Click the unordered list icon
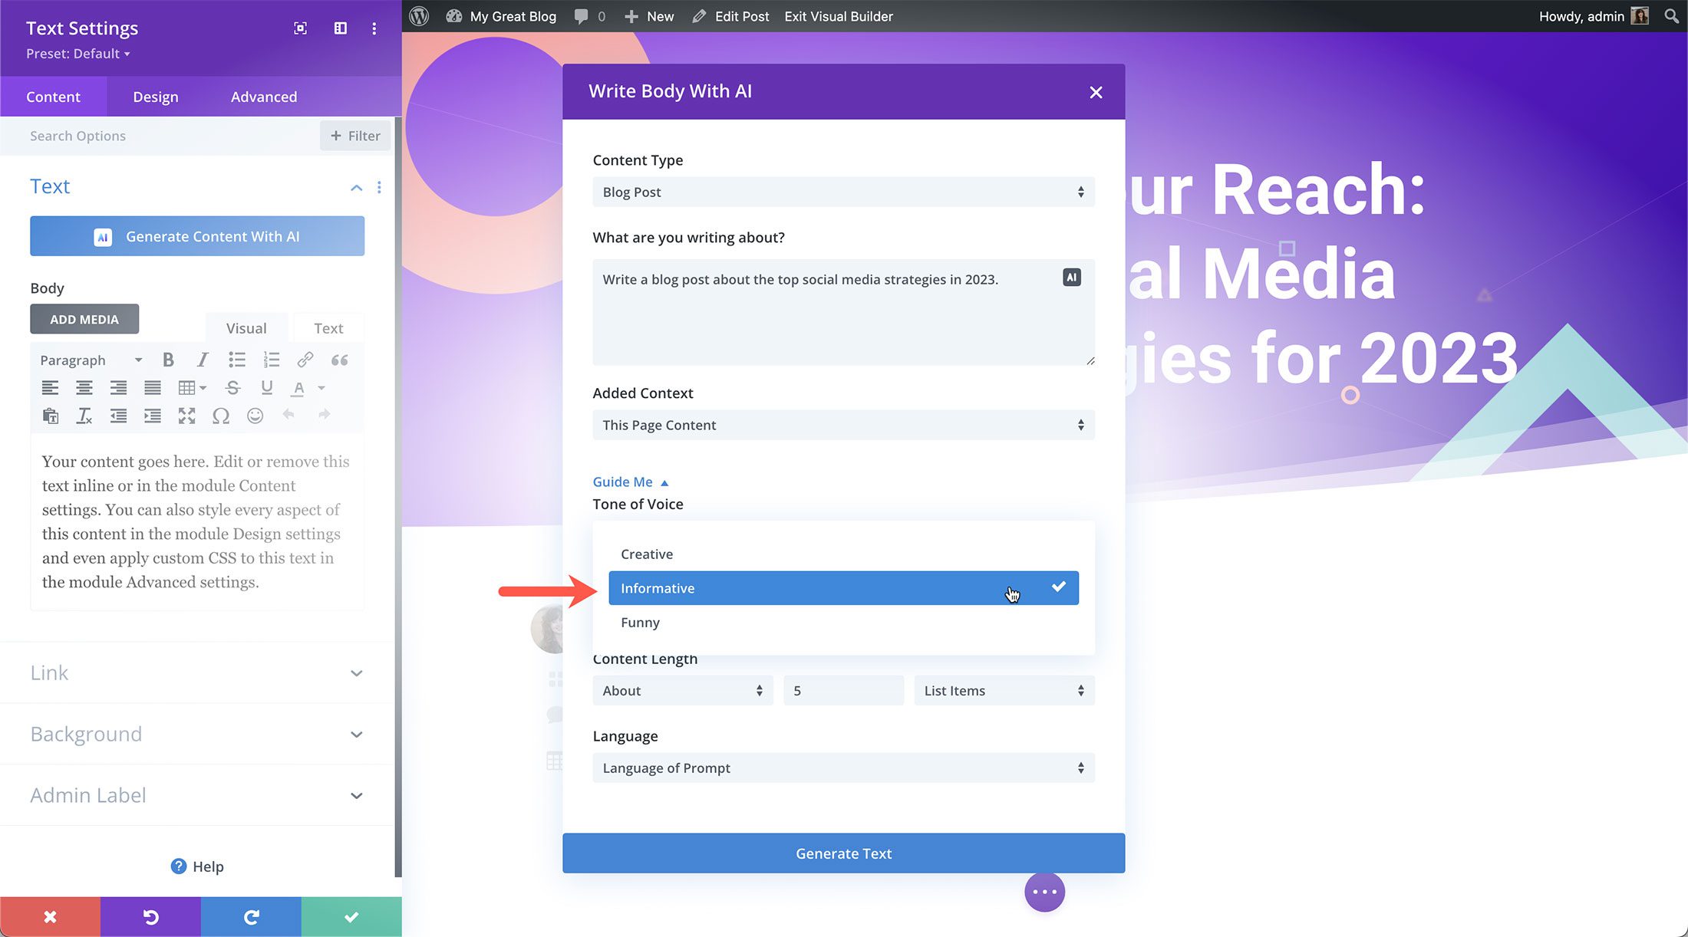This screenshot has width=1688, height=937. tap(236, 359)
